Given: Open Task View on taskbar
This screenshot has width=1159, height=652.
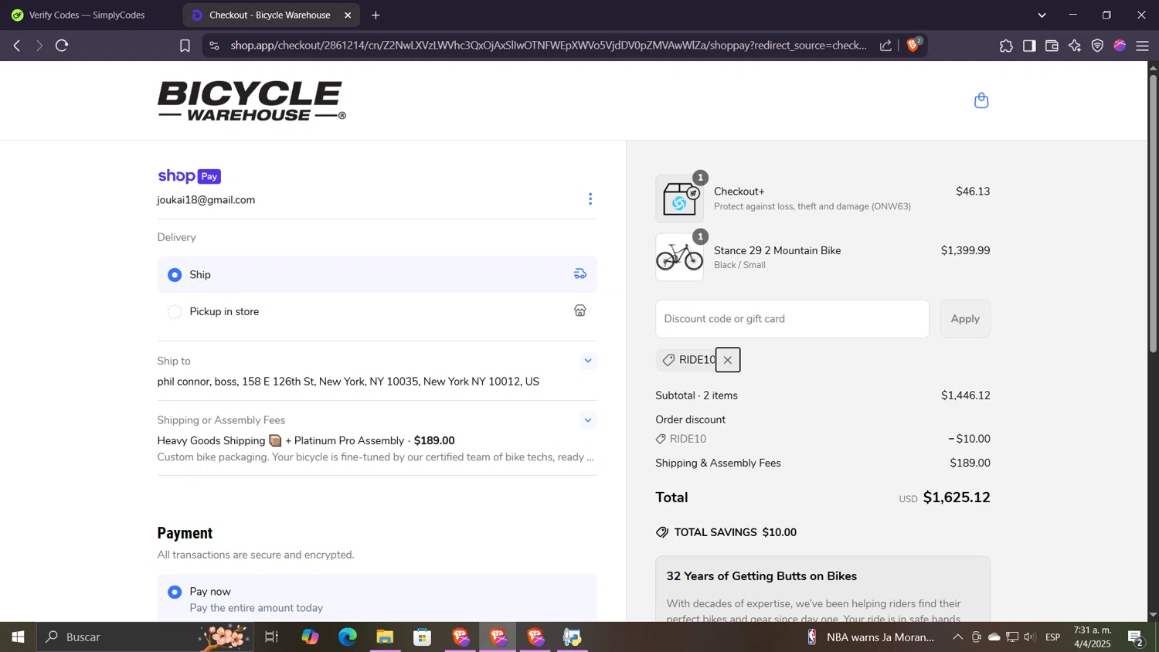Looking at the screenshot, I should pos(272,637).
